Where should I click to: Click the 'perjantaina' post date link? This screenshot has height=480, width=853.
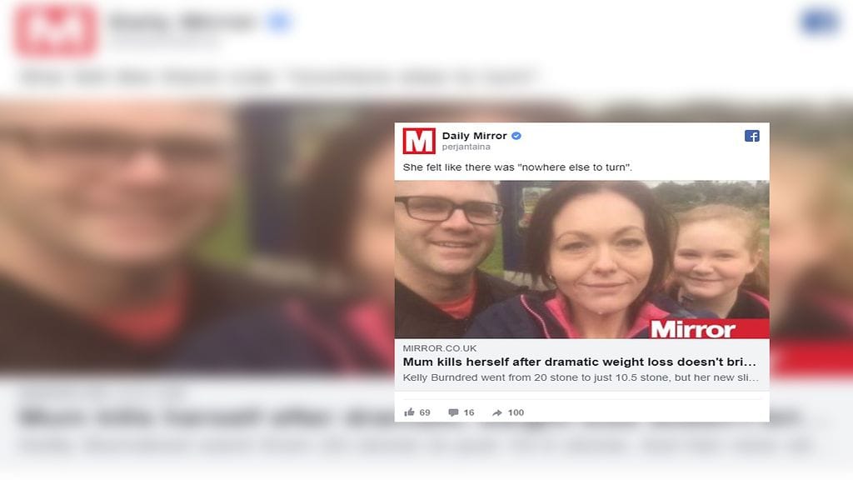point(466,147)
